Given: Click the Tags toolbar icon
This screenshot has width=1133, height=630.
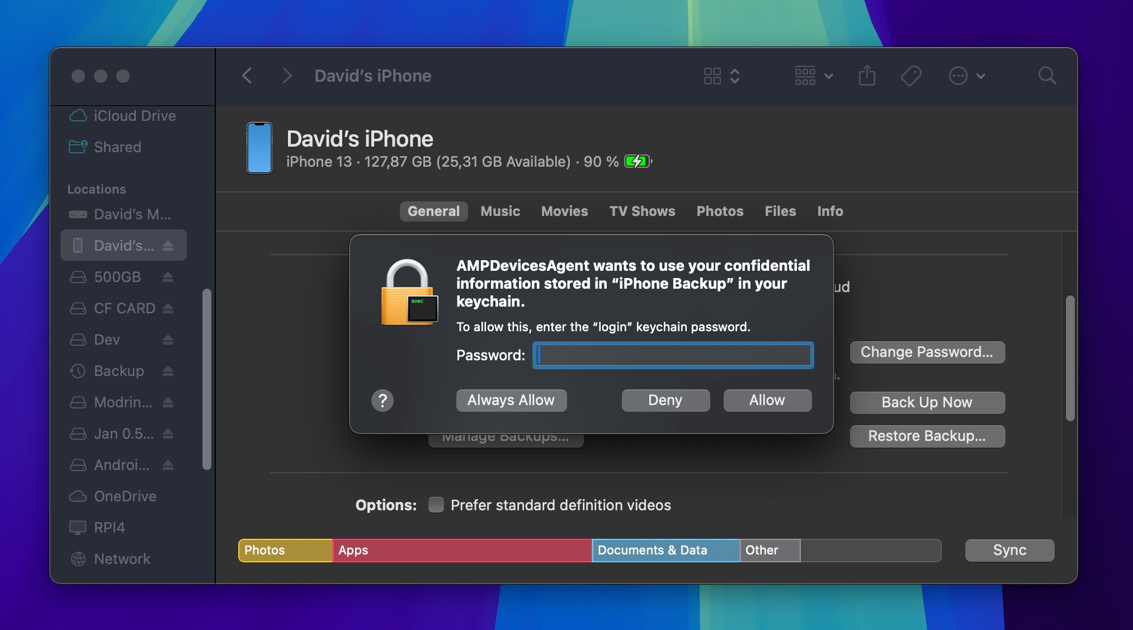Looking at the screenshot, I should coord(911,76).
